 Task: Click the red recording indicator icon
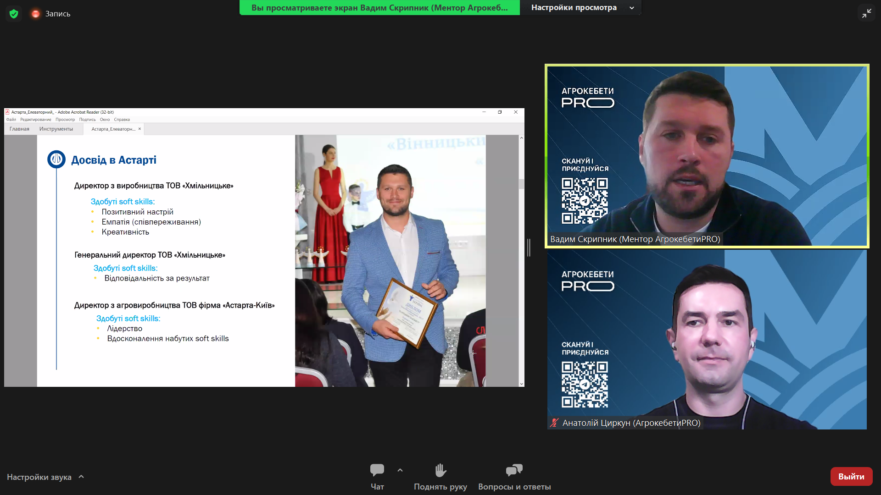point(35,14)
